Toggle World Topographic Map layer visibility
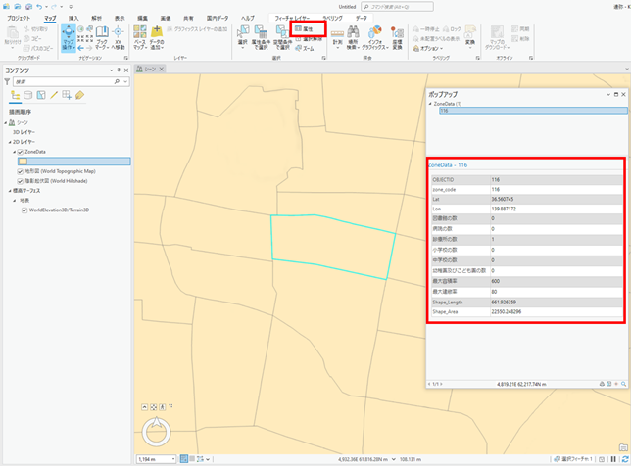631x466 pixels. click(21, 171)
